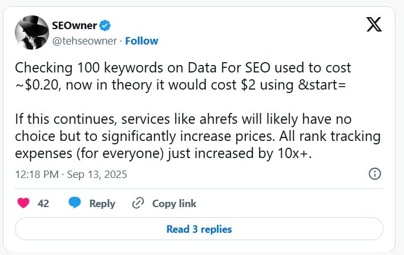Expand thread with Read 3 replies
The height and width of the screenshot is (255, 404).
click(199, 229)
